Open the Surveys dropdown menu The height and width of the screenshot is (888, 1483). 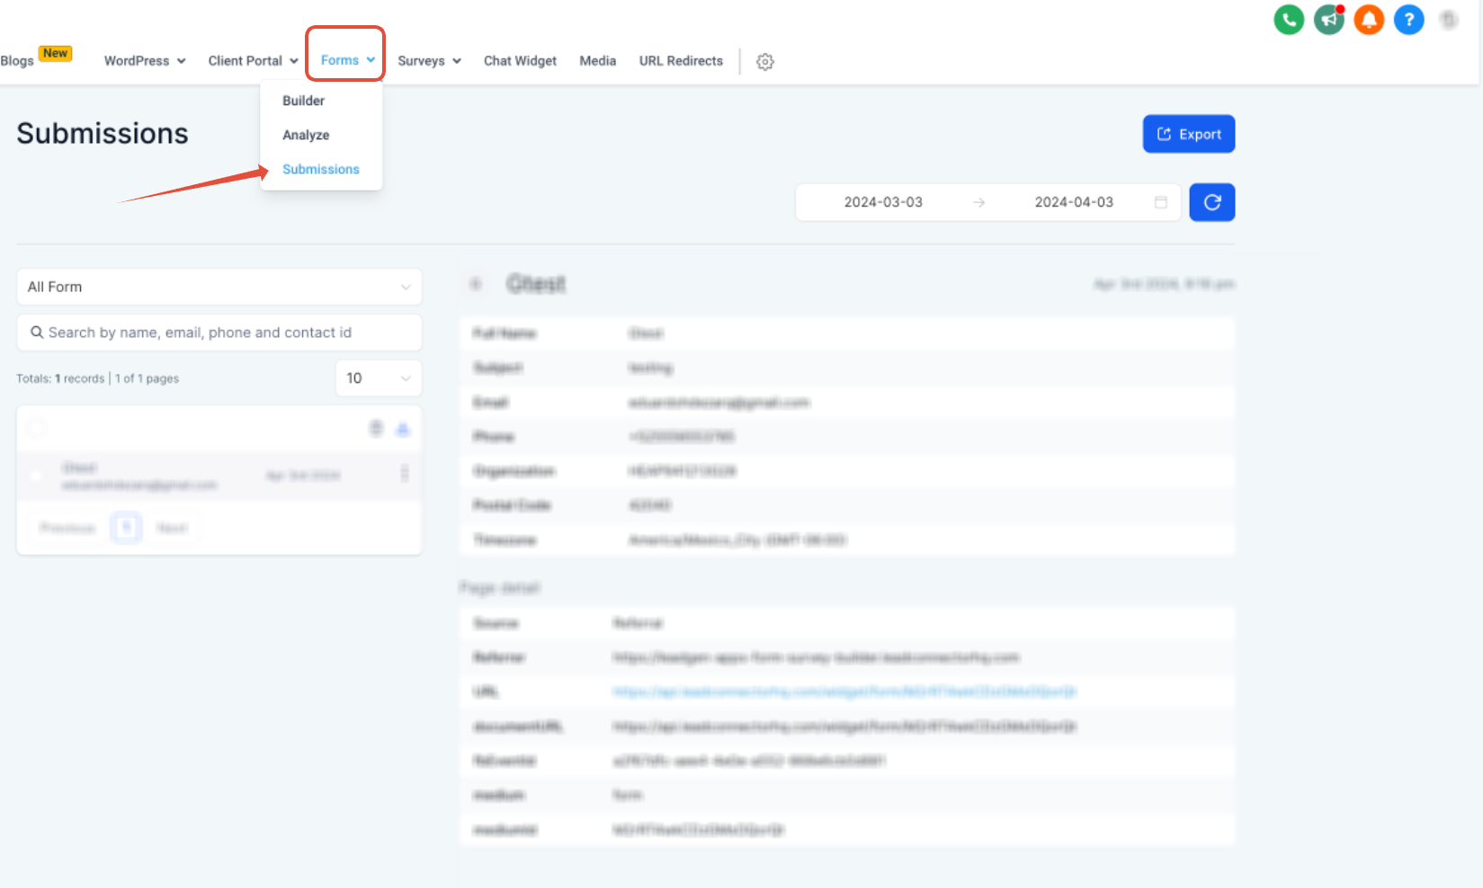pyautogui.click(x=429, y=61)
